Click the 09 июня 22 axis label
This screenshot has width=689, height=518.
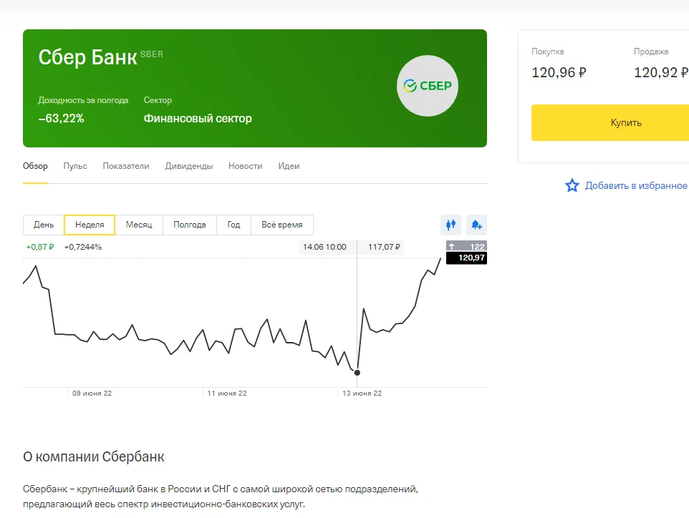92,394
